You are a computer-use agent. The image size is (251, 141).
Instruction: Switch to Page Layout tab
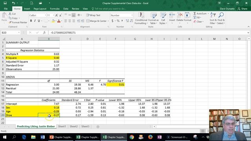click(x=40, y=9)
